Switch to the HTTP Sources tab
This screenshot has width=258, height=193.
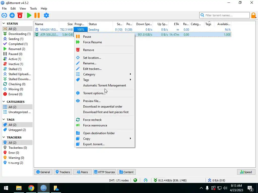tap(105, 172)
